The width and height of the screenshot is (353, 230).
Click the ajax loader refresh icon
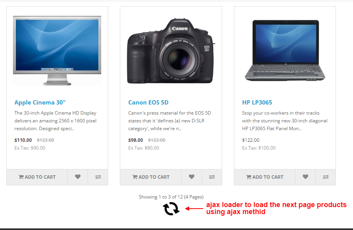tap(171, 209)
